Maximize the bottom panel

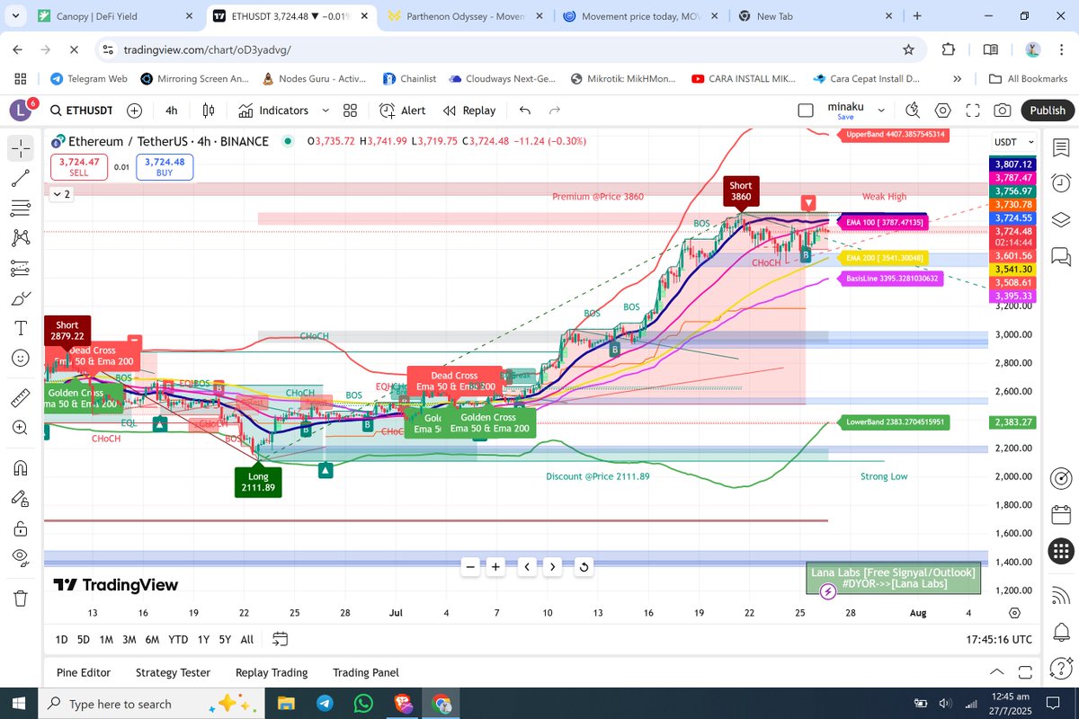1024,672
